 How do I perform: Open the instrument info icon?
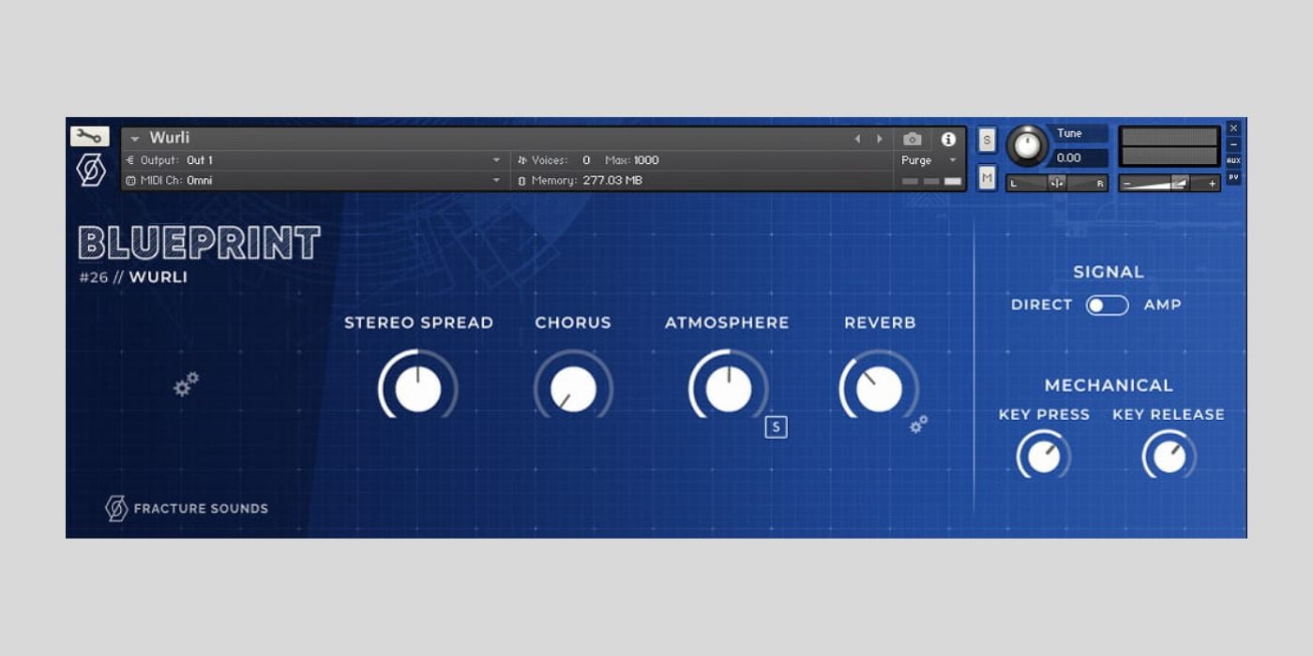[x=948, y=139]
